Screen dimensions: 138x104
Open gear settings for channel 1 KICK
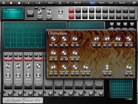point(10,93)
